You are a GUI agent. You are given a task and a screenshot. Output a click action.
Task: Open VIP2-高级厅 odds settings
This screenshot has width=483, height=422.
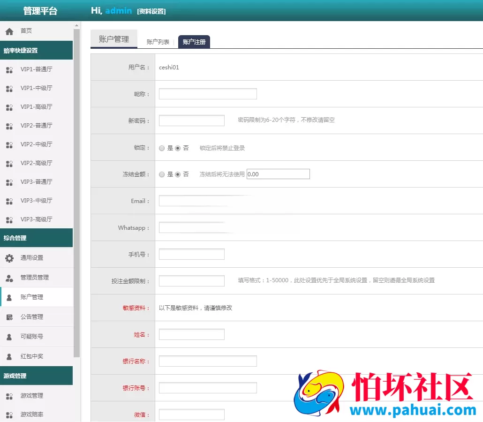pos(37,163)
